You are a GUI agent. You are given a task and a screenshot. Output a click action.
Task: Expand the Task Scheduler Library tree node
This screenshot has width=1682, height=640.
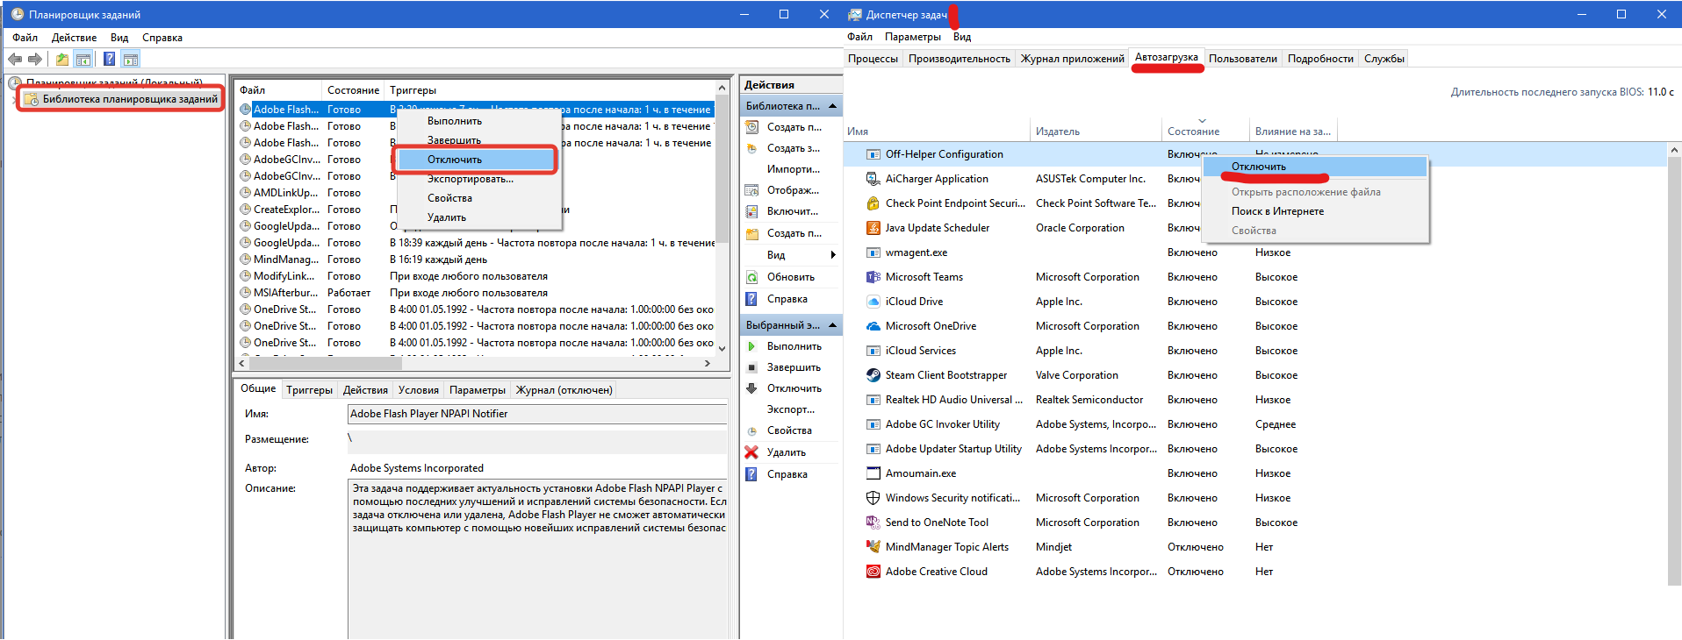[14, 99]
